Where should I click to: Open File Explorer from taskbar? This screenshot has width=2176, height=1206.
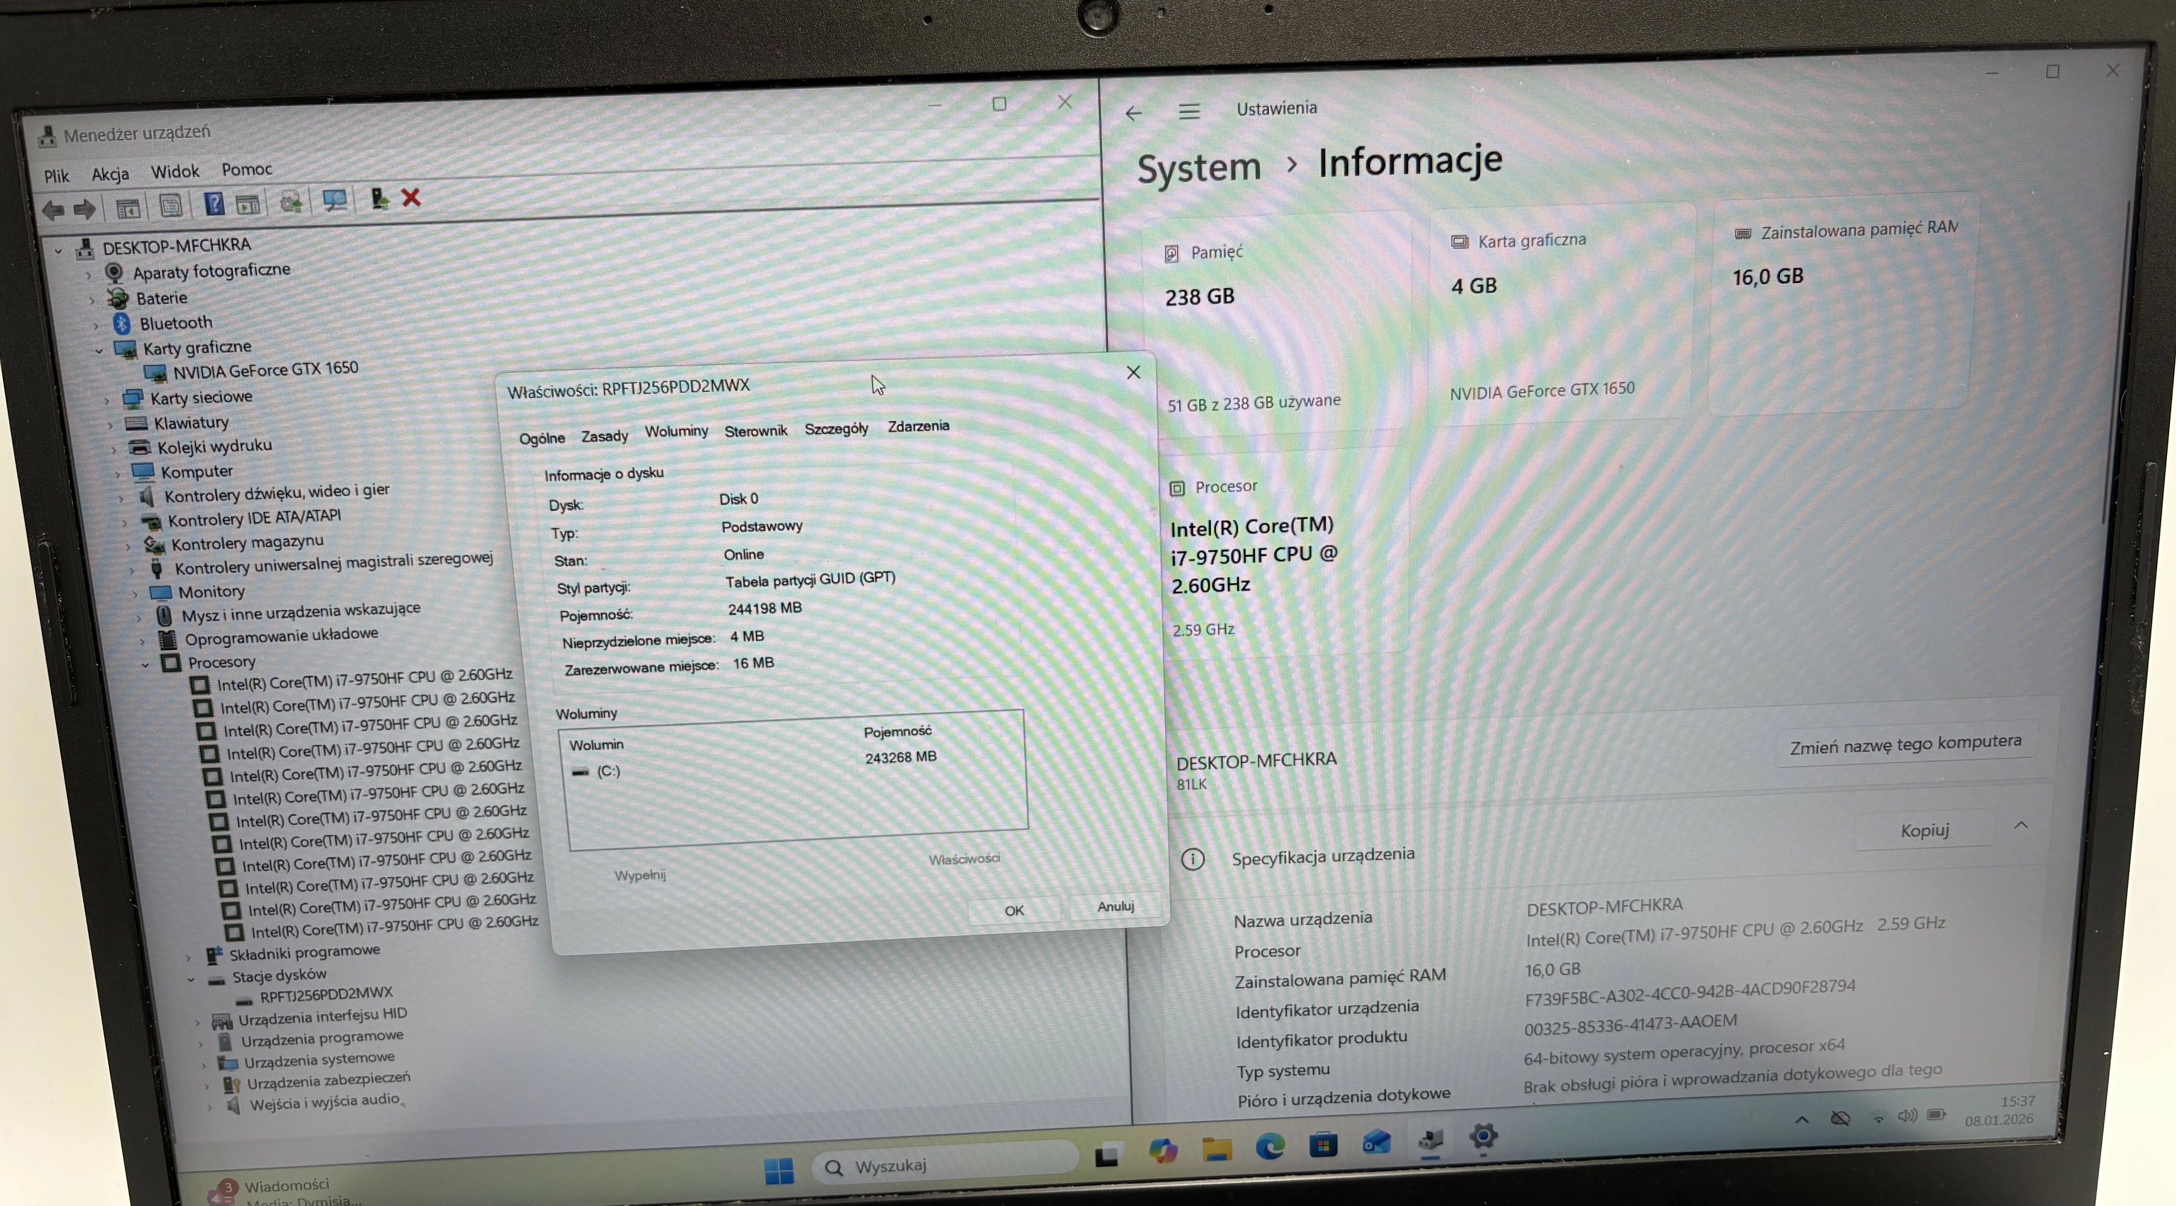[1216, 1148]
